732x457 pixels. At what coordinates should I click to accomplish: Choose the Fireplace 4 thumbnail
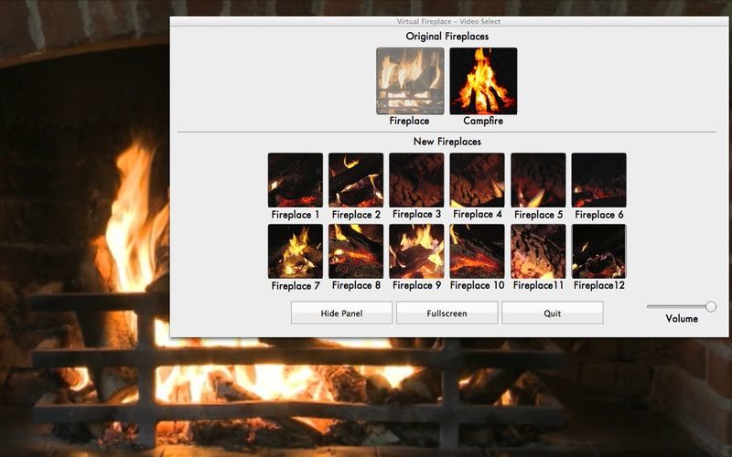tap(477, 180)
